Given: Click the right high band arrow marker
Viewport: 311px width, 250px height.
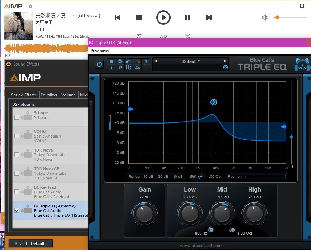Looking at the screenshot, I should coord(284,126).
